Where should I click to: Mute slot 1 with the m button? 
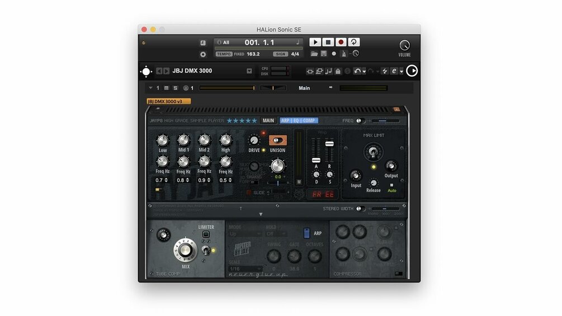(166, 88)
